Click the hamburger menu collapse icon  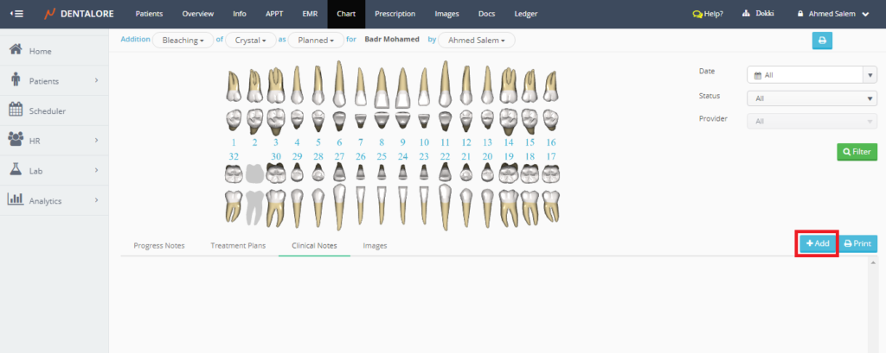coord(16,14)
